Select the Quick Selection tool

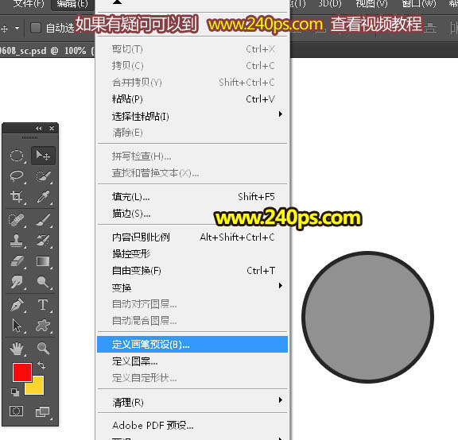point(43,176)
